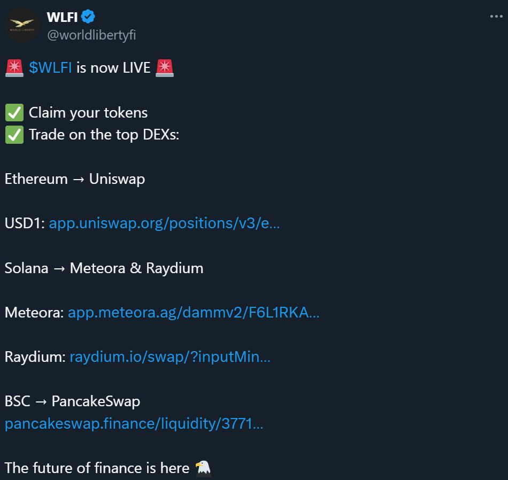Click the eagle emoji at the end
This screenshot has height=480, width=508.
[203, 468]
